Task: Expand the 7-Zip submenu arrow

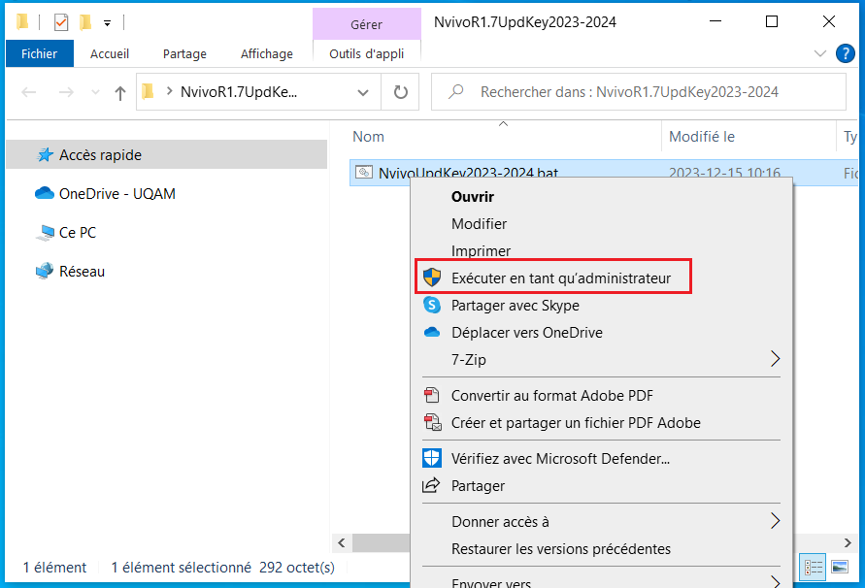Action: point(775,360)
